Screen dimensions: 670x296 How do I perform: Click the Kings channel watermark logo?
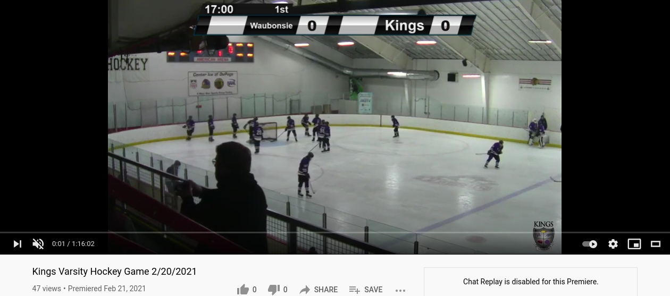(543, 235)
